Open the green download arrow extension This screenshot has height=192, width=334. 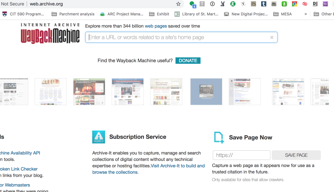[x=284, y=4]
